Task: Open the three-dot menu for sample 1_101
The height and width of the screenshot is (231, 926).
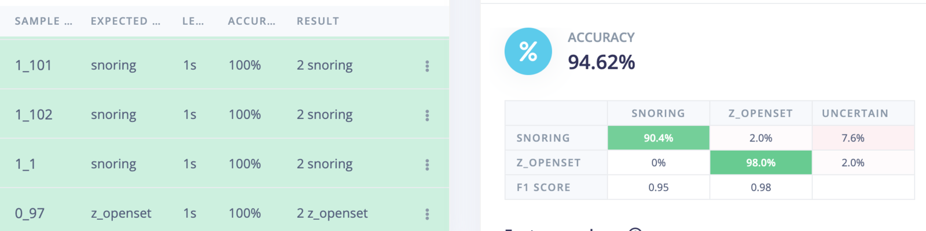Action: click(x=427, y=66)
